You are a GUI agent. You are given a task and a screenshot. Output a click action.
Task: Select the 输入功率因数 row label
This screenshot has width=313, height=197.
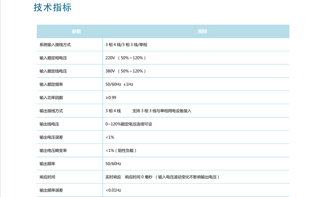click(x=51, y=98)
